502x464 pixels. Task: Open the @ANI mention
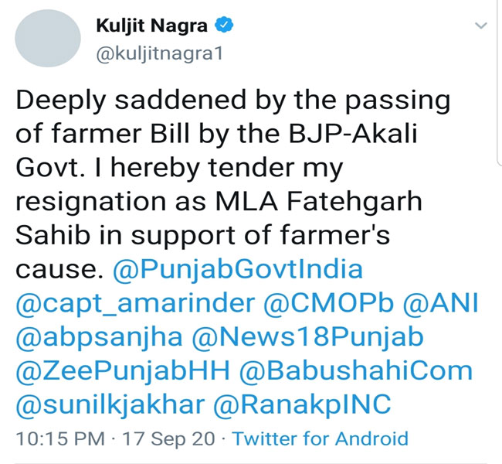click(x=440, y=302)
